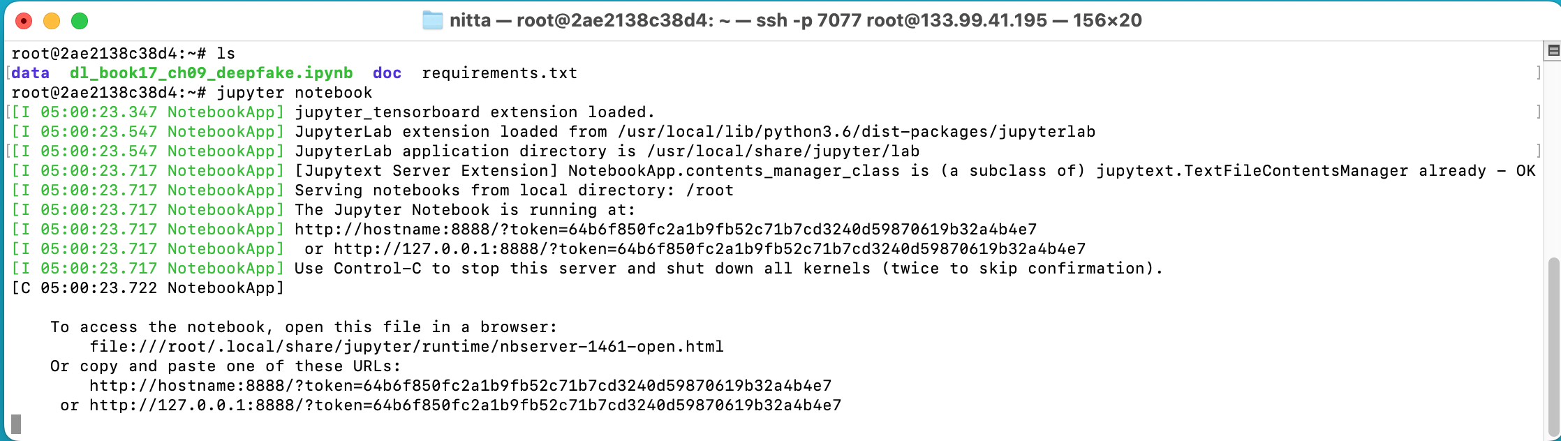The image size is (1561, 441).
Task: Click the split pane icon above scrollbar
Action: tap(1553, 50)
